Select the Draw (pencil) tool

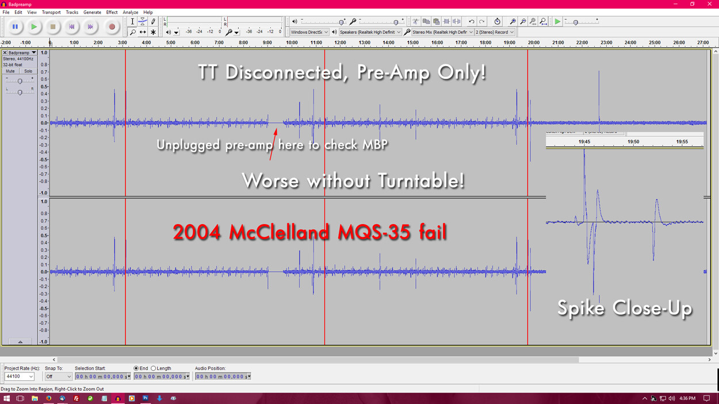click(153, 21)
